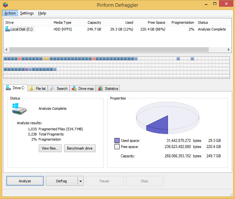Open the Settings menu
The height and width of the screenshot is (199, 235).
27,13
